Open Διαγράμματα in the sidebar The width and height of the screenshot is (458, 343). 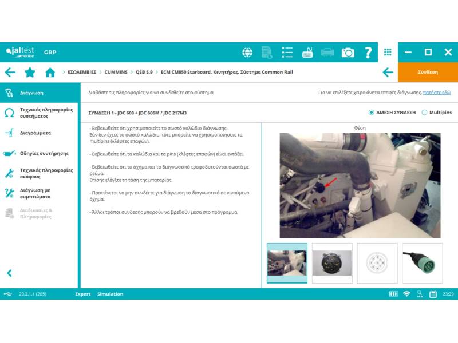click(35, 133)
